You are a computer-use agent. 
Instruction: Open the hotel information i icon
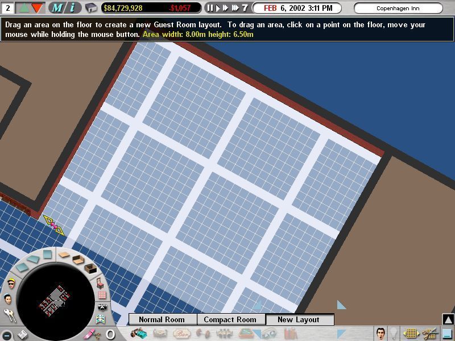(72, 8)
